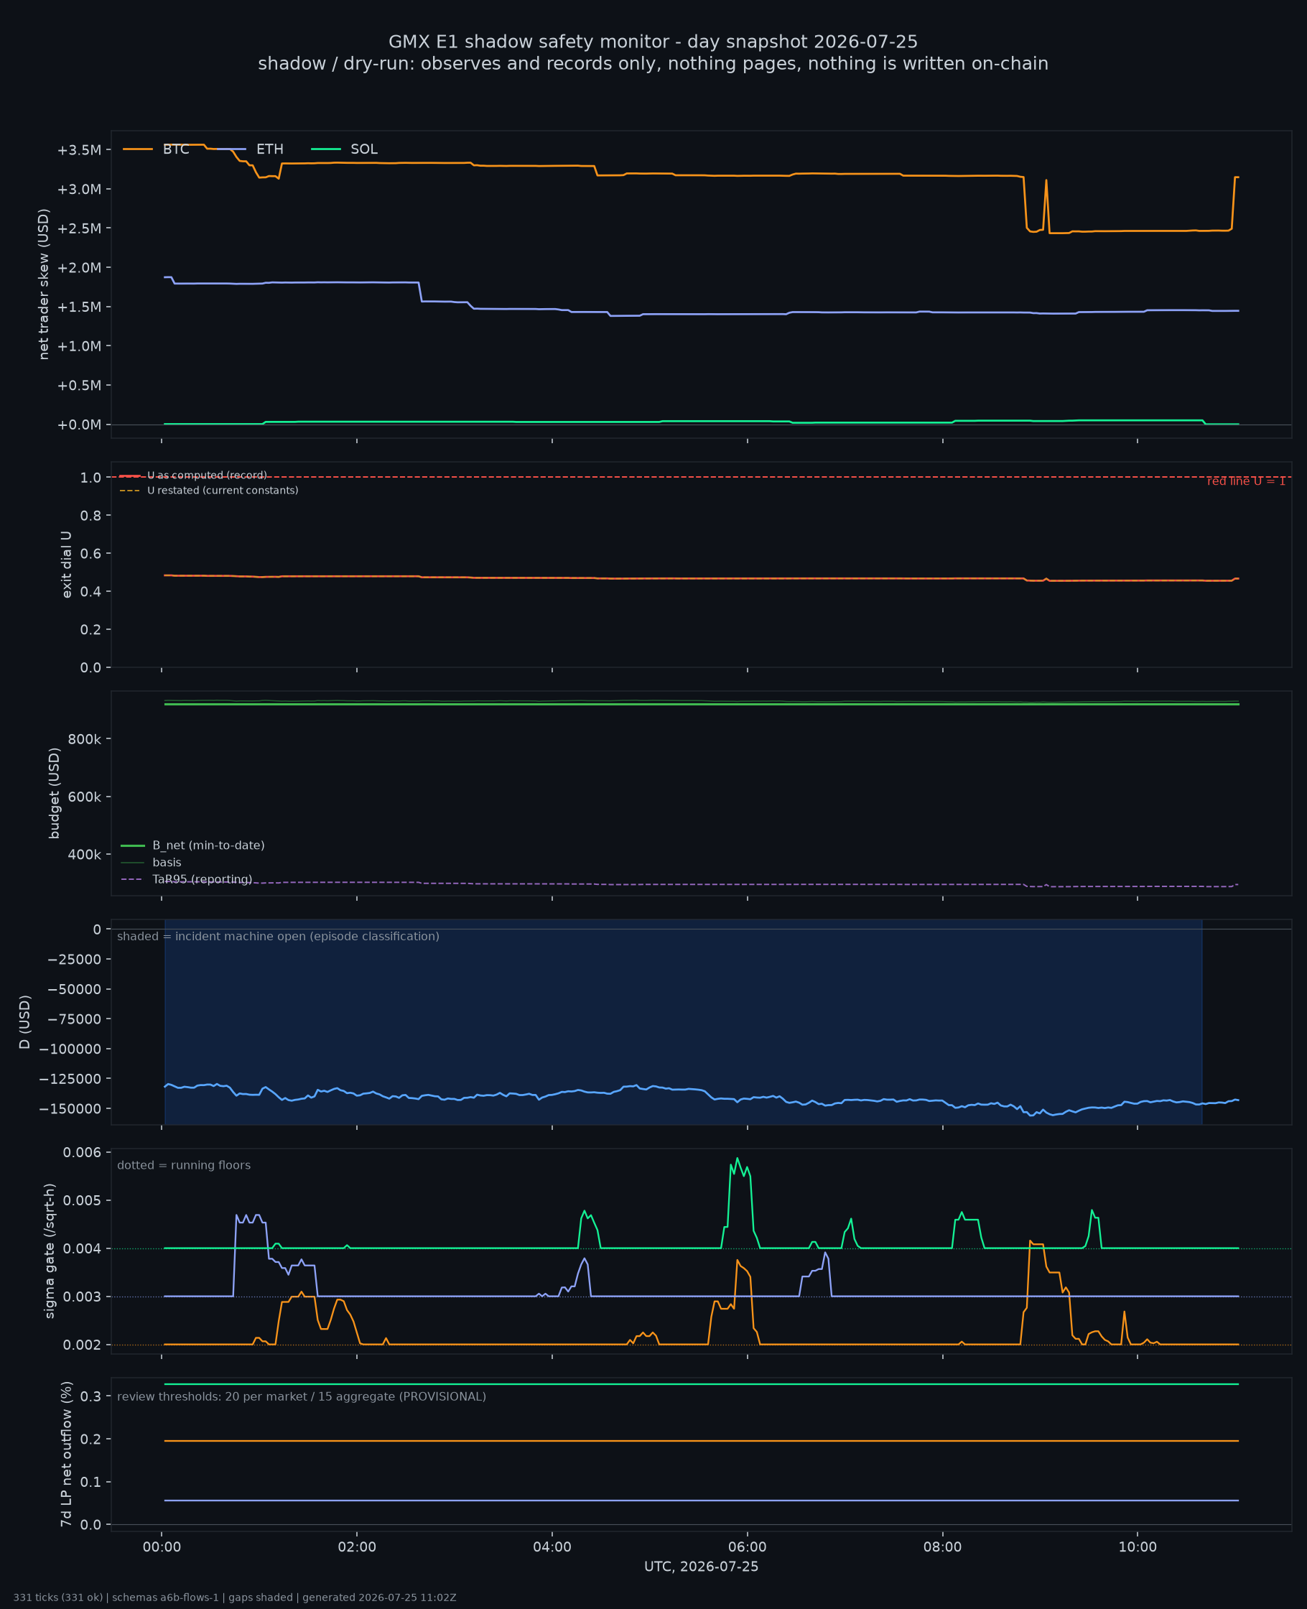Click the +3.5M y-axis tick label
The width and height of the screenshot is (1307, 1609).
pos(79,150)
